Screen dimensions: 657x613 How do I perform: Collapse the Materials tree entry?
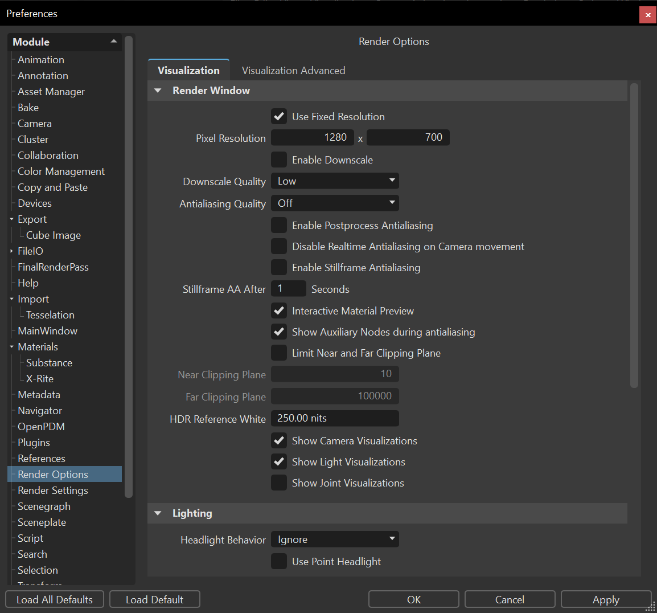click(x=11, y=346)
